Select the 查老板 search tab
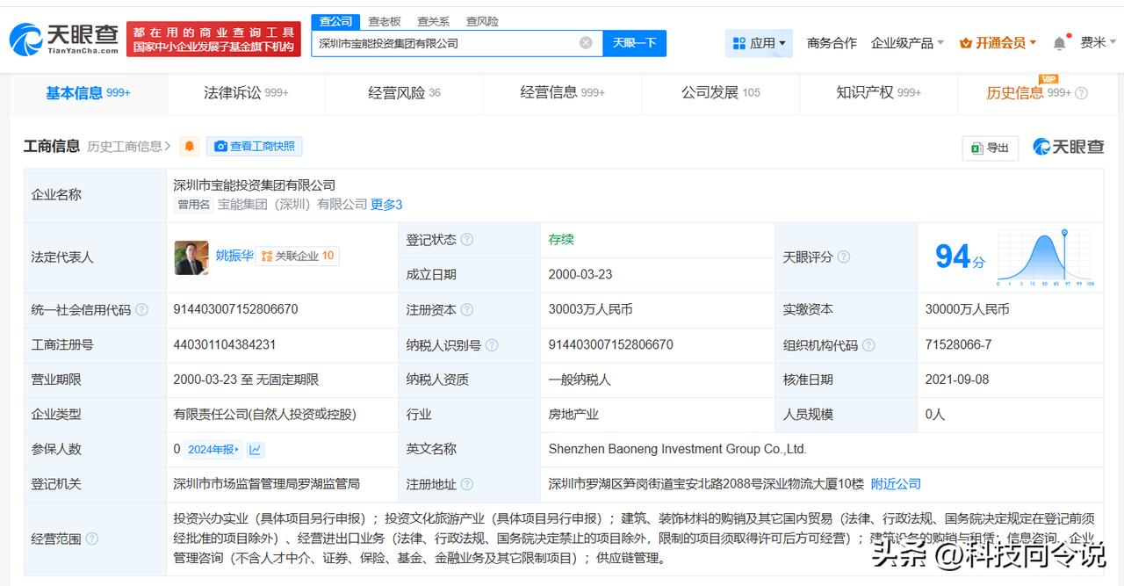The image size is (1124, 586). tap(385, 21)
